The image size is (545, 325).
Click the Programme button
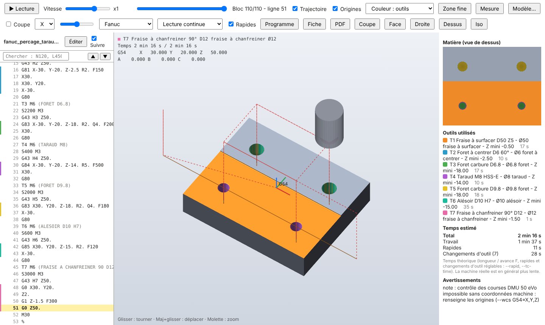[x=280, y=24]
